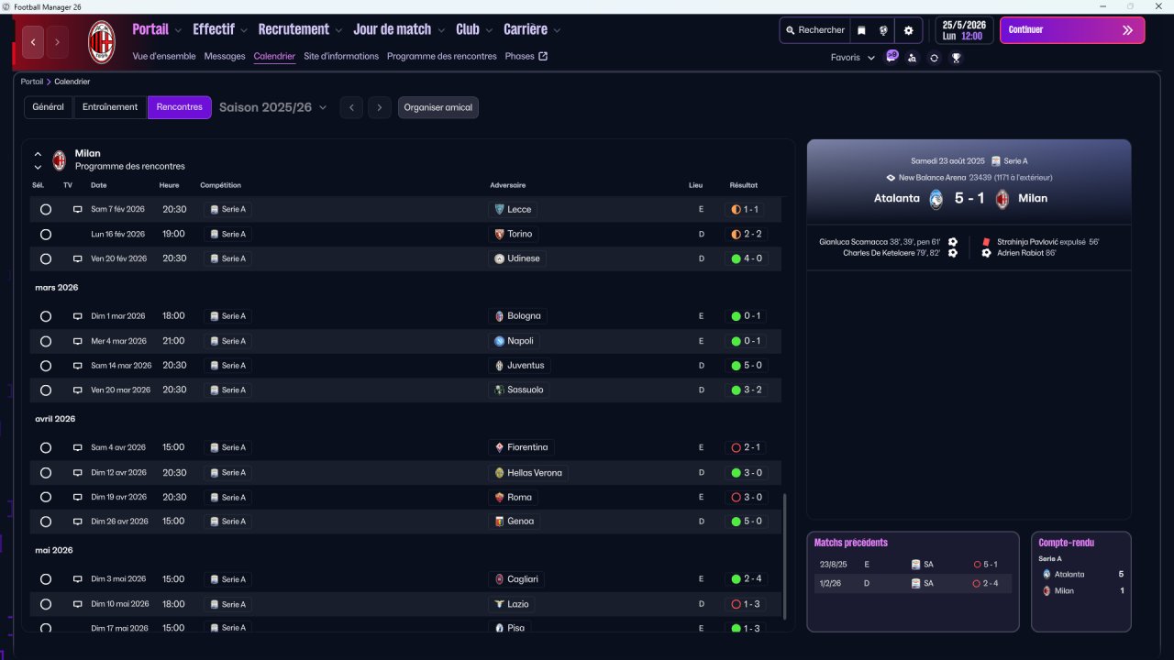Click the fixtures list vertical scrollbar
Image resolution: width=1174 pixels, height=660 pixels.
pyautogui.click(x=785, y=556)
